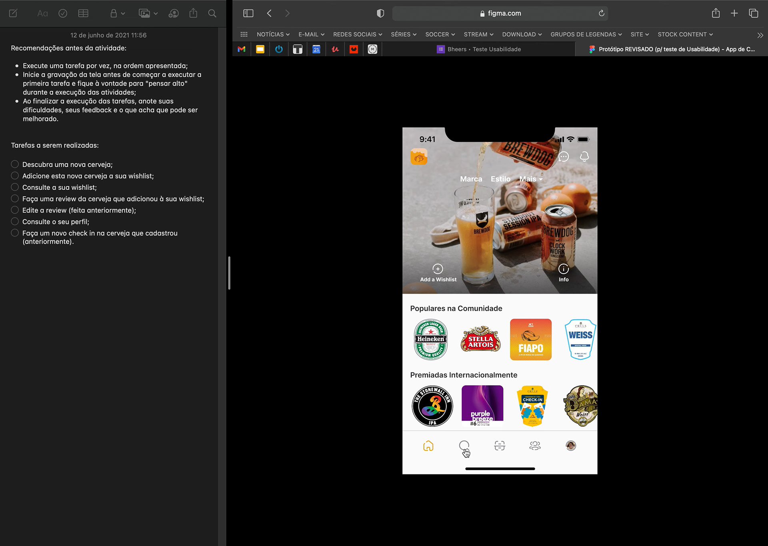Image resolution: width=768 pixels, height=546 pixels.
Task: Expand E-MAIL bookmarks folder
Action: coord(312,34)
